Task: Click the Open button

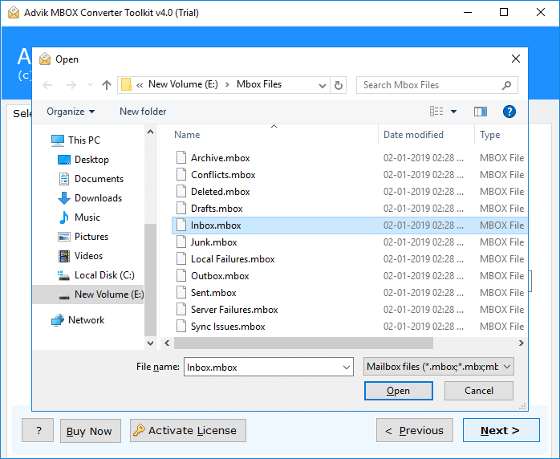Action: pyautogui.click(x=399, y=391)
